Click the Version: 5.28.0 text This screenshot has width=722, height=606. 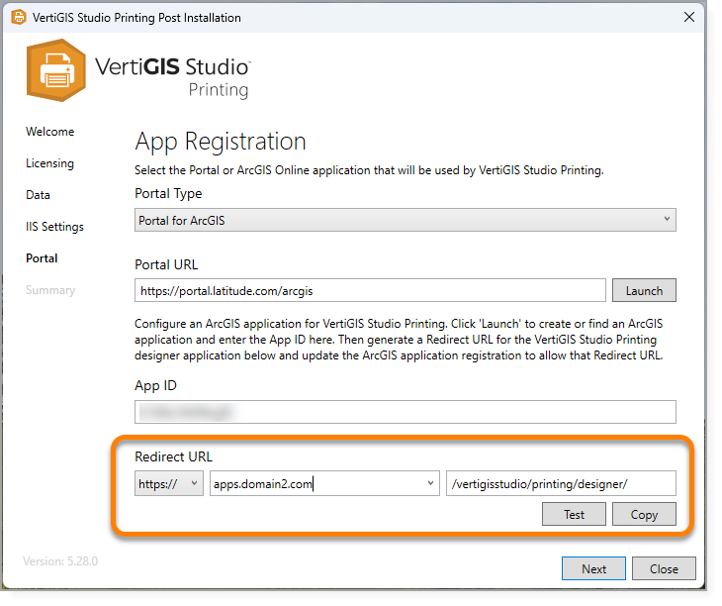click(60, 561)
